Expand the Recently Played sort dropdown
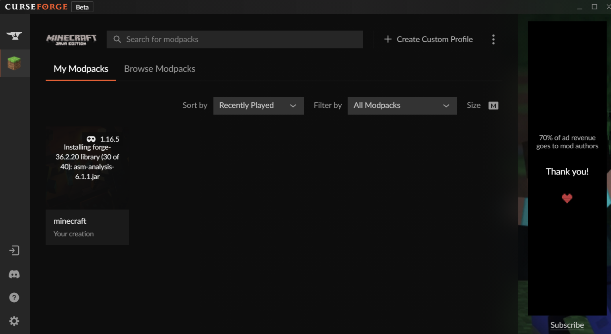 (x=259, y=106)
